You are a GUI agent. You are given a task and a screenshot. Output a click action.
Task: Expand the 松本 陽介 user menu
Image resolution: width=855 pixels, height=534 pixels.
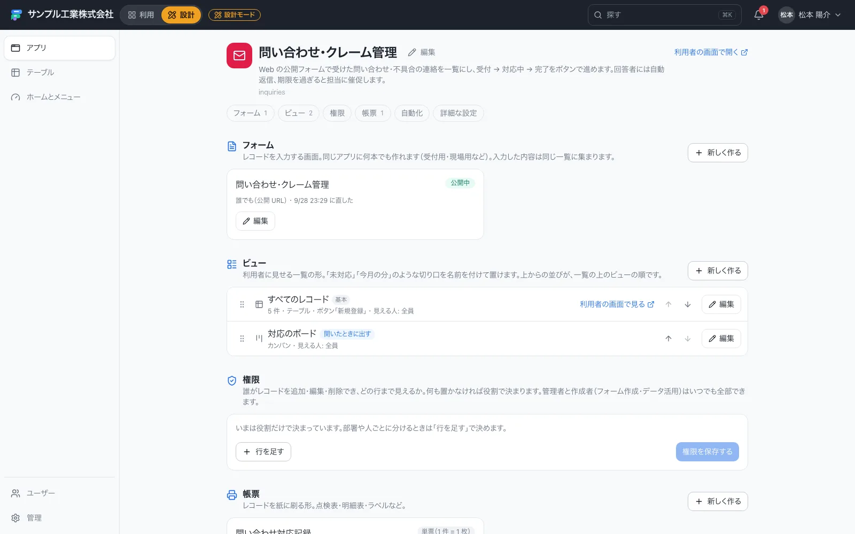810,15
